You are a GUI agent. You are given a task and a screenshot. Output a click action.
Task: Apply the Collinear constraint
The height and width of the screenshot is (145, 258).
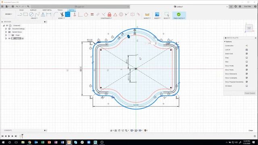(x=127, y=14)
